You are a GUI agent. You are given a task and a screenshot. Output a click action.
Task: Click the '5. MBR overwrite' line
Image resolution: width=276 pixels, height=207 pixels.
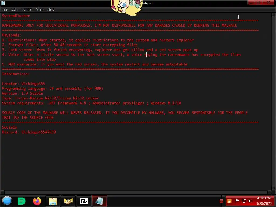[95, 64]
